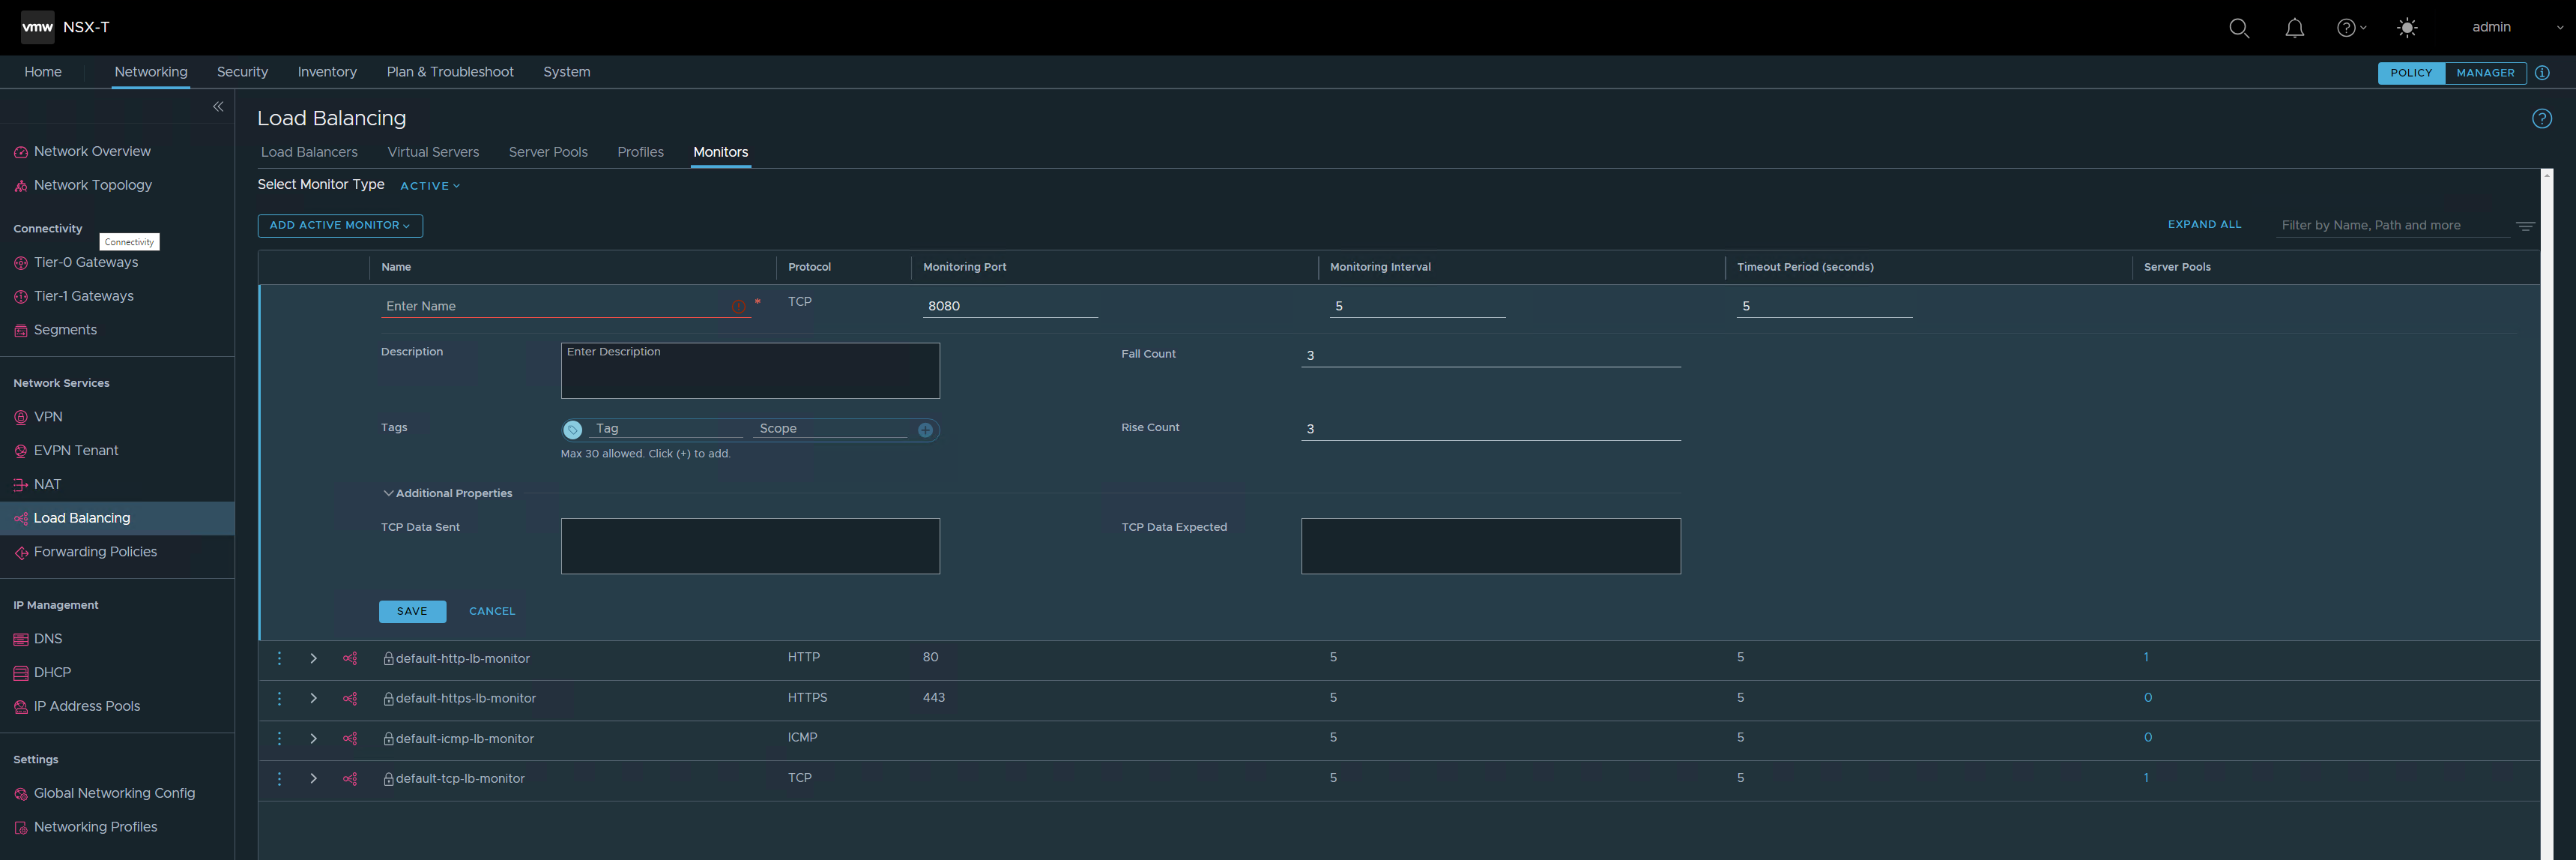Image resolution: width=2576 pixels, height=860 pixels.
Task: Switch to Load Balancers sub-tab
Action: (x=309, y=152)
